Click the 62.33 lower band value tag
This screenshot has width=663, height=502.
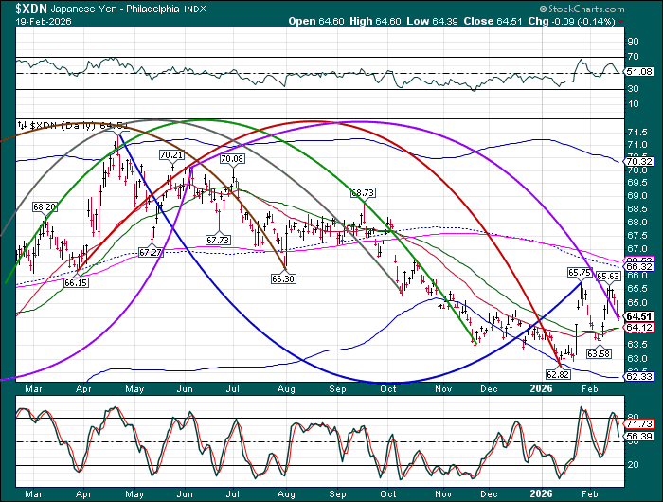[x=638, y=376]
